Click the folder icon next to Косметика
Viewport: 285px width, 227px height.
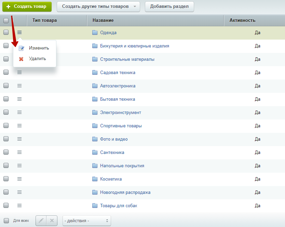coord(95,179)
